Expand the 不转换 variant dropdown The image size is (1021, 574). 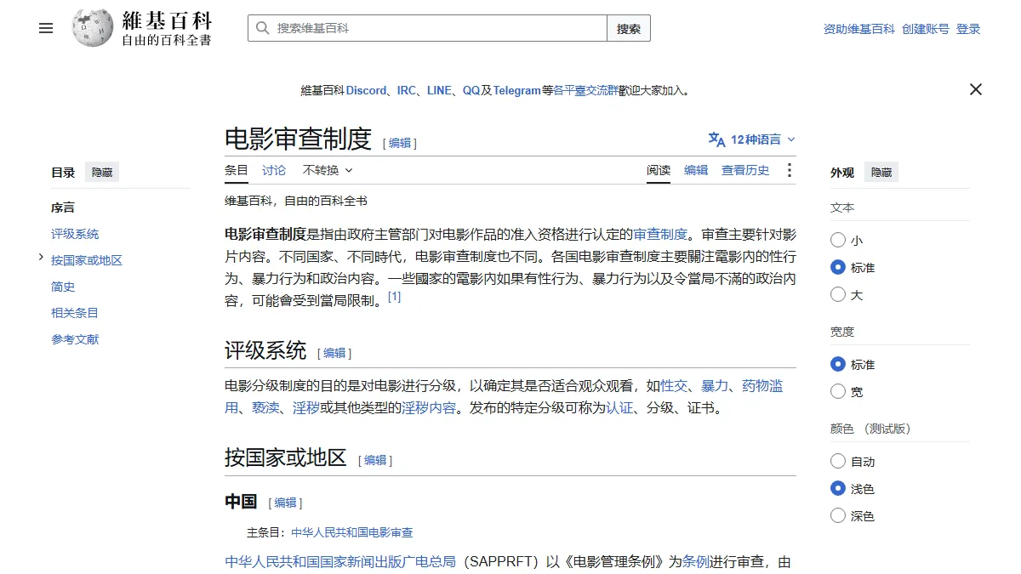tap(328, 170)
